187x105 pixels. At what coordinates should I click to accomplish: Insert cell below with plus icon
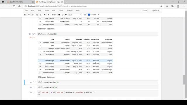click(29, 15)
